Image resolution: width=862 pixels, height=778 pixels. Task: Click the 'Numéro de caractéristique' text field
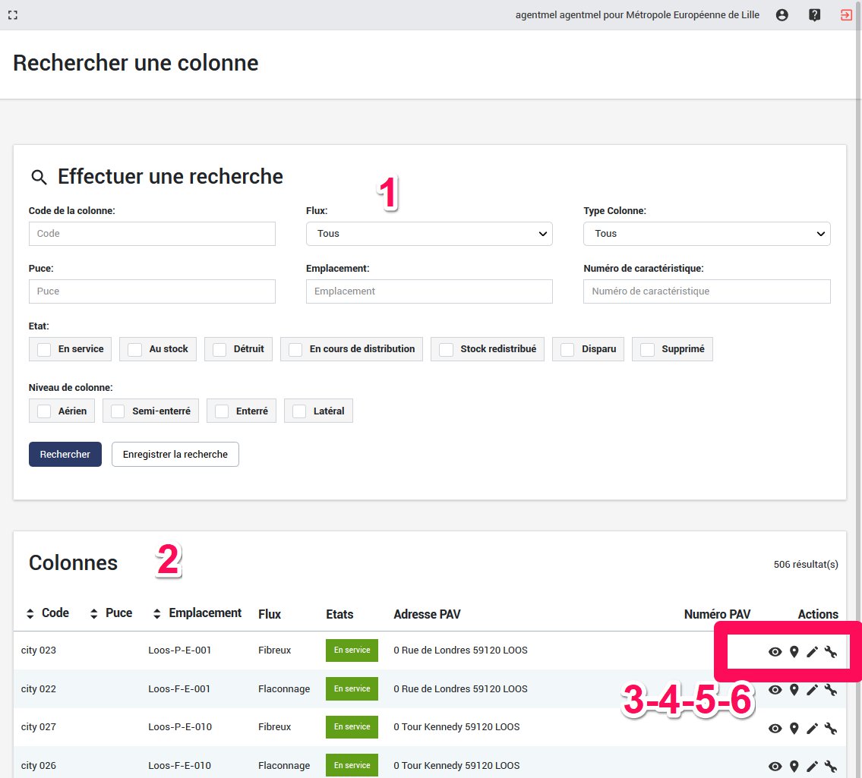(x=706, y=291)
